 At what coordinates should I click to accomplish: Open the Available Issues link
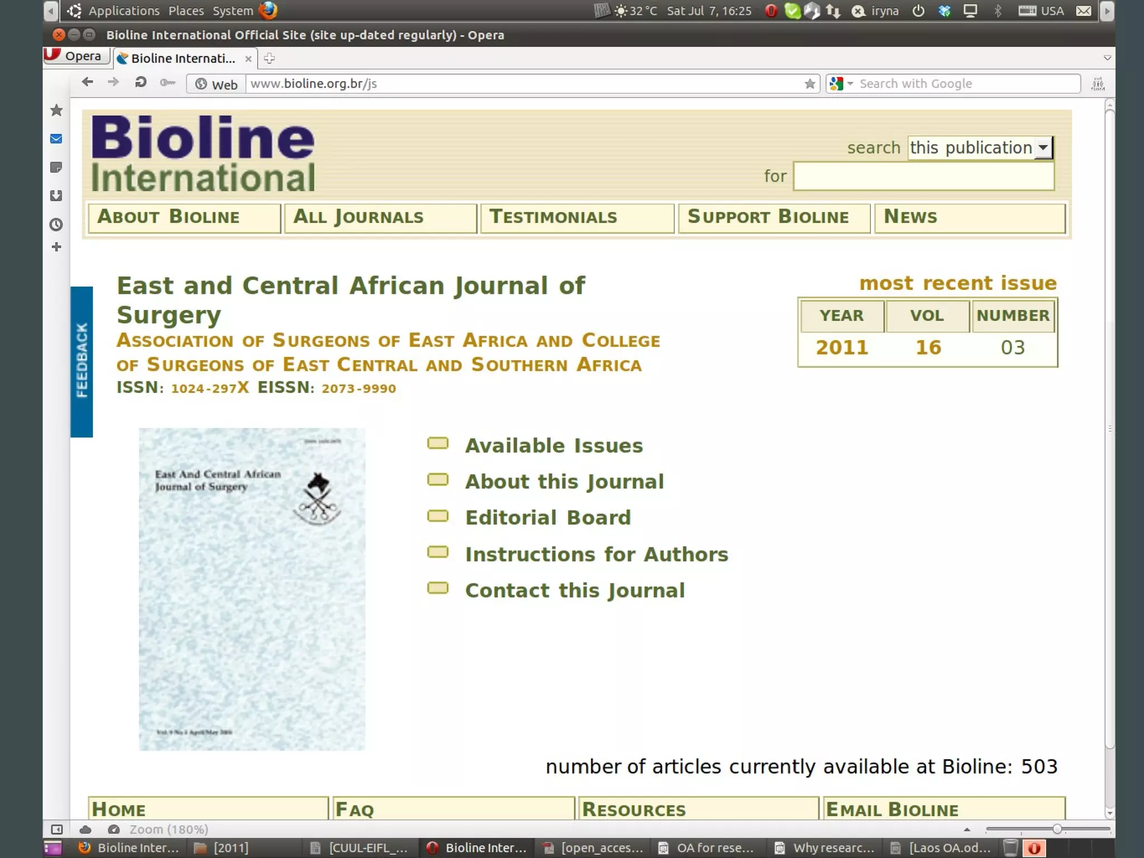click(554, 446)
